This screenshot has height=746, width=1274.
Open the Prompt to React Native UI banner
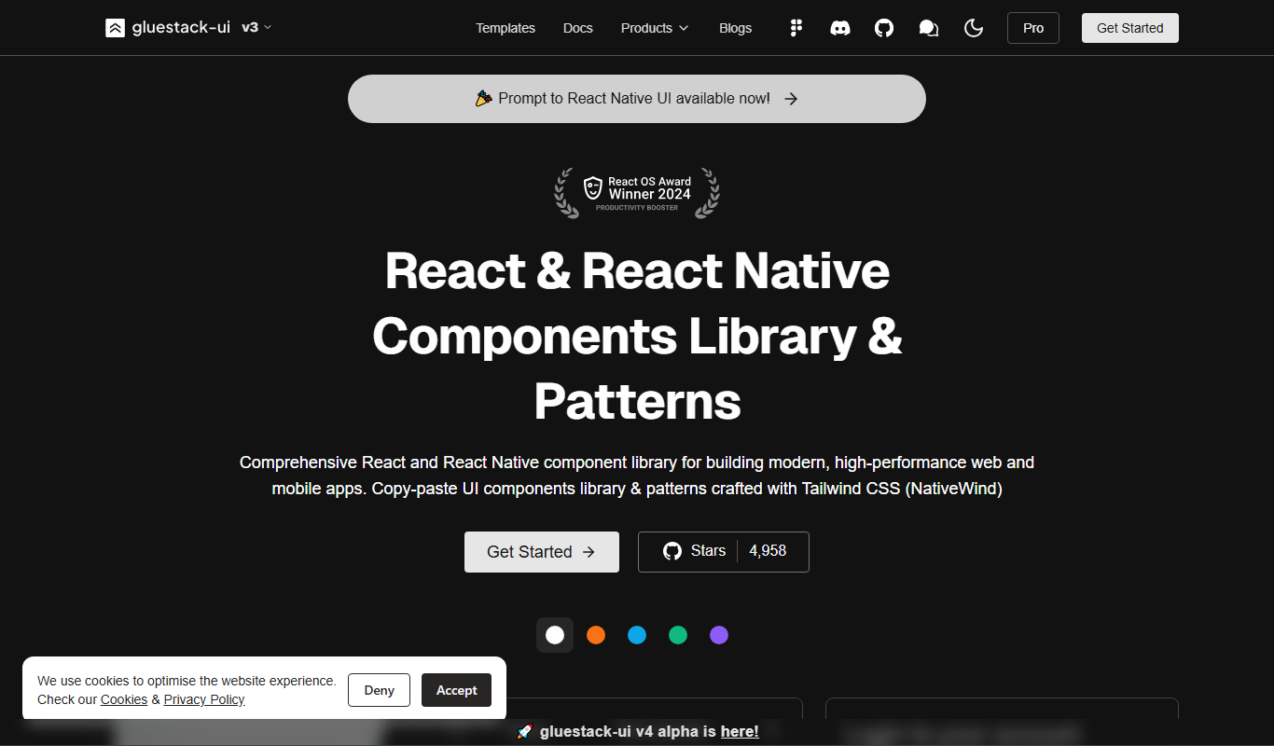(637, 99)
